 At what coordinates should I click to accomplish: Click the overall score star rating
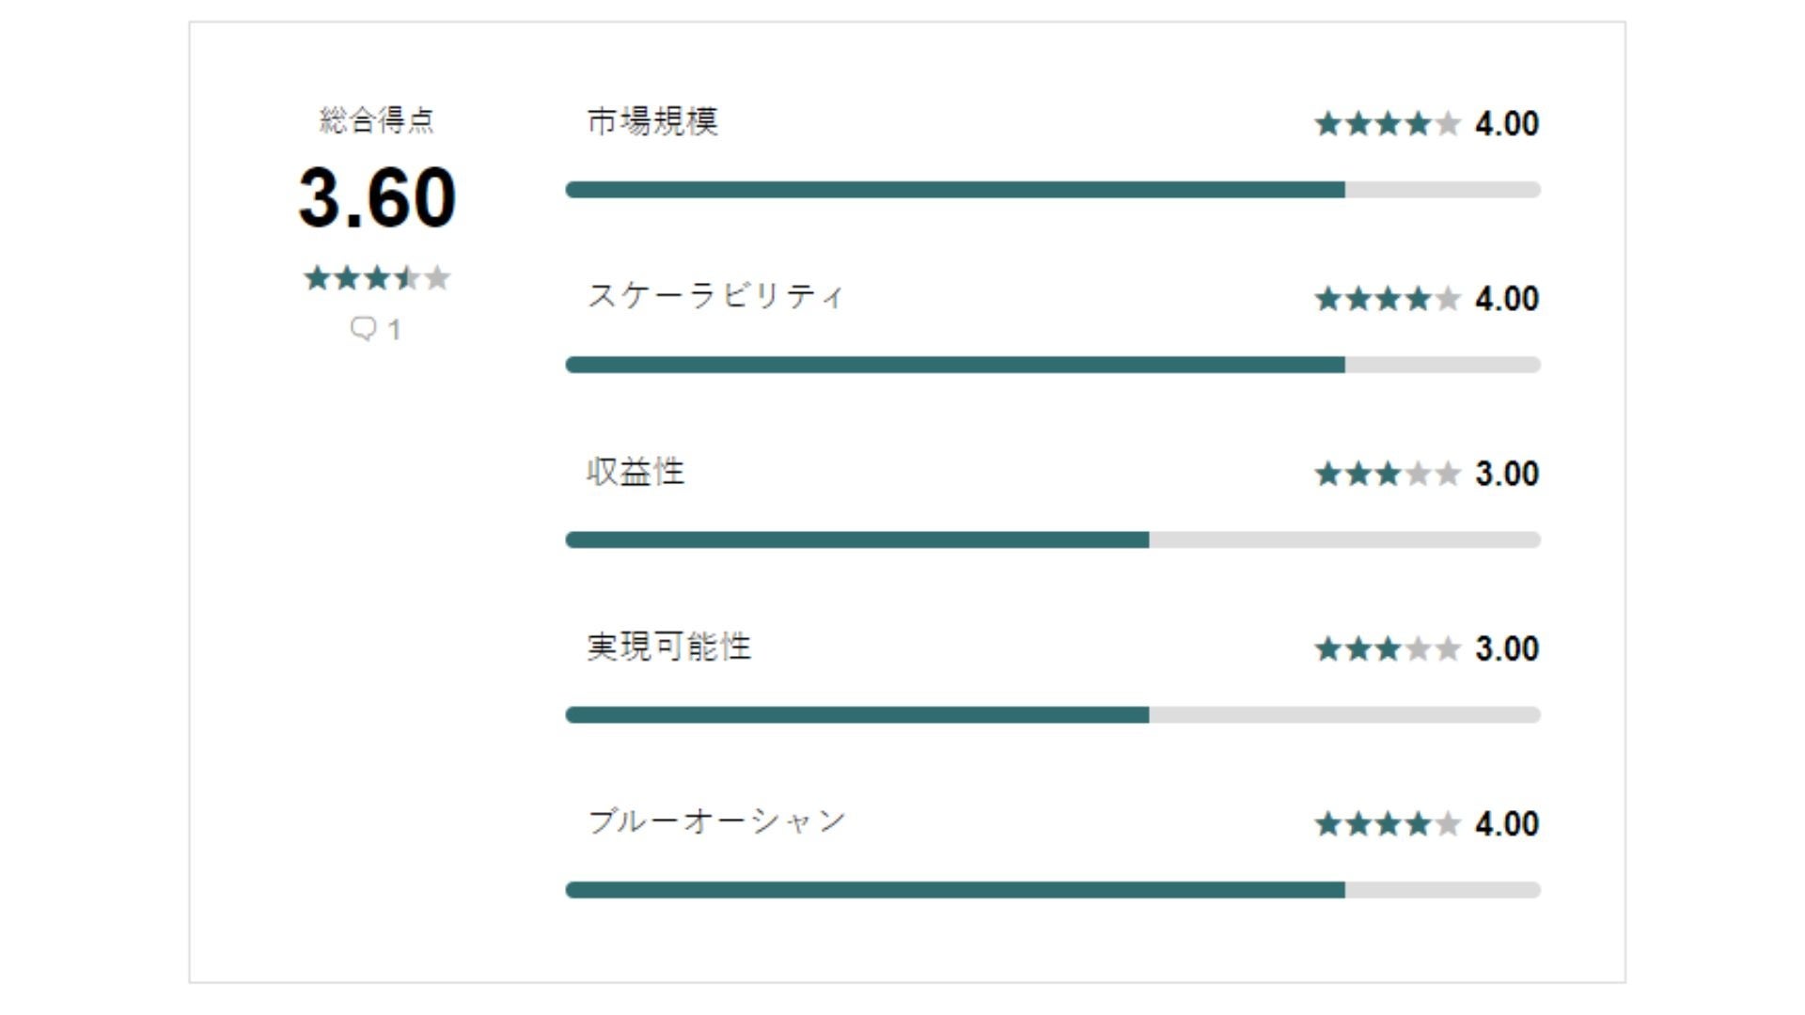point(377,278)
